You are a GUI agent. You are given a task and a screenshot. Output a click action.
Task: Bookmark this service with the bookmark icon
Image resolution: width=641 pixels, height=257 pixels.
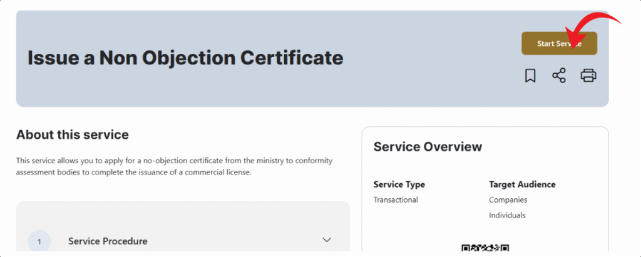[x=530, y=76]
